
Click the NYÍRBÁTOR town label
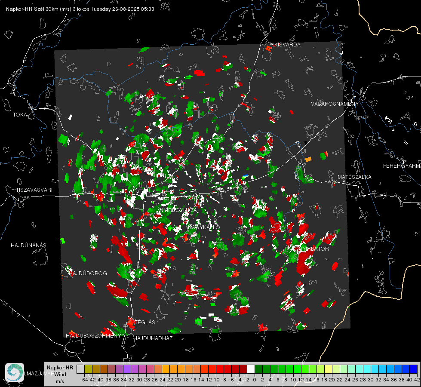tap(313, 249)
